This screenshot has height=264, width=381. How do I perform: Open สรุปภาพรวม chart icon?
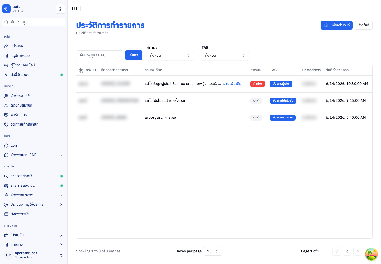[6, 56]
